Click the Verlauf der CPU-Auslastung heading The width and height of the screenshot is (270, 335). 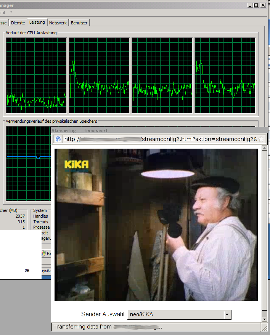pos(31,33)
